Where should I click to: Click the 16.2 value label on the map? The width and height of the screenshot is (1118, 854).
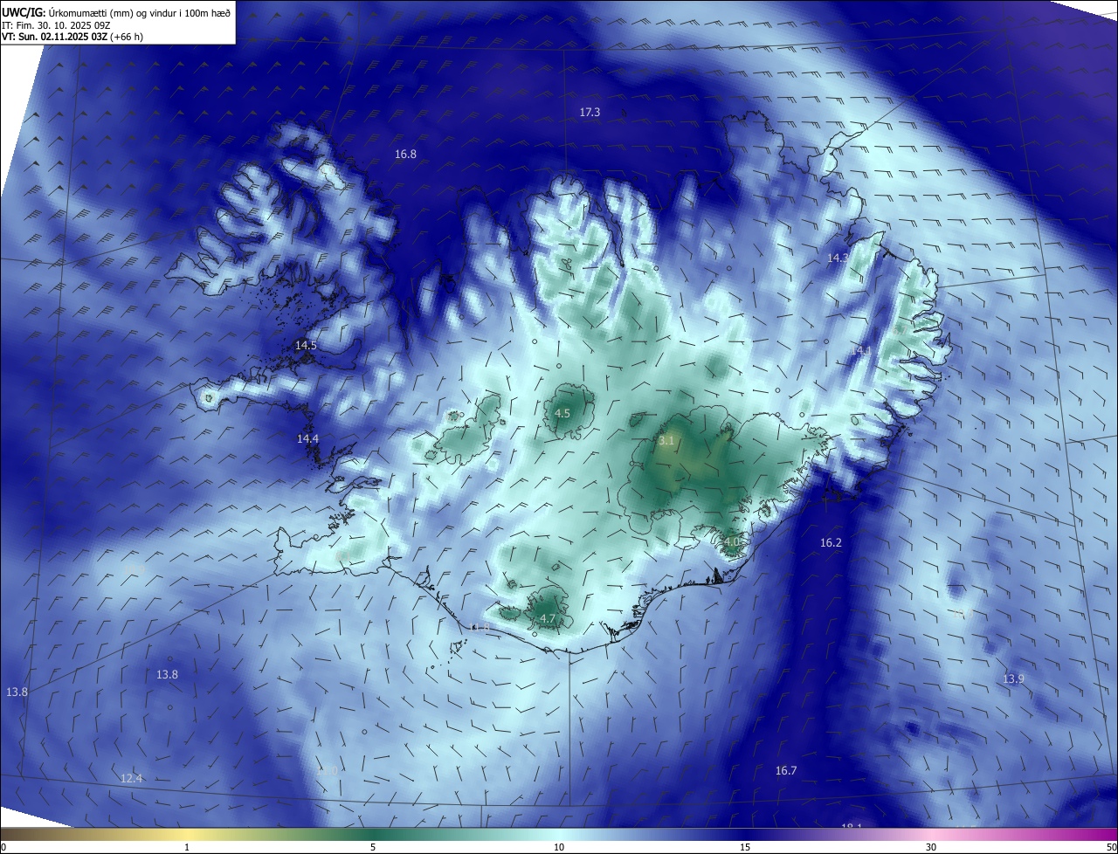point(831,542)
